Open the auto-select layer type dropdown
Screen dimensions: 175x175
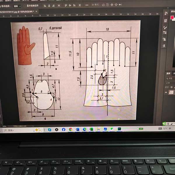point(17,5)
